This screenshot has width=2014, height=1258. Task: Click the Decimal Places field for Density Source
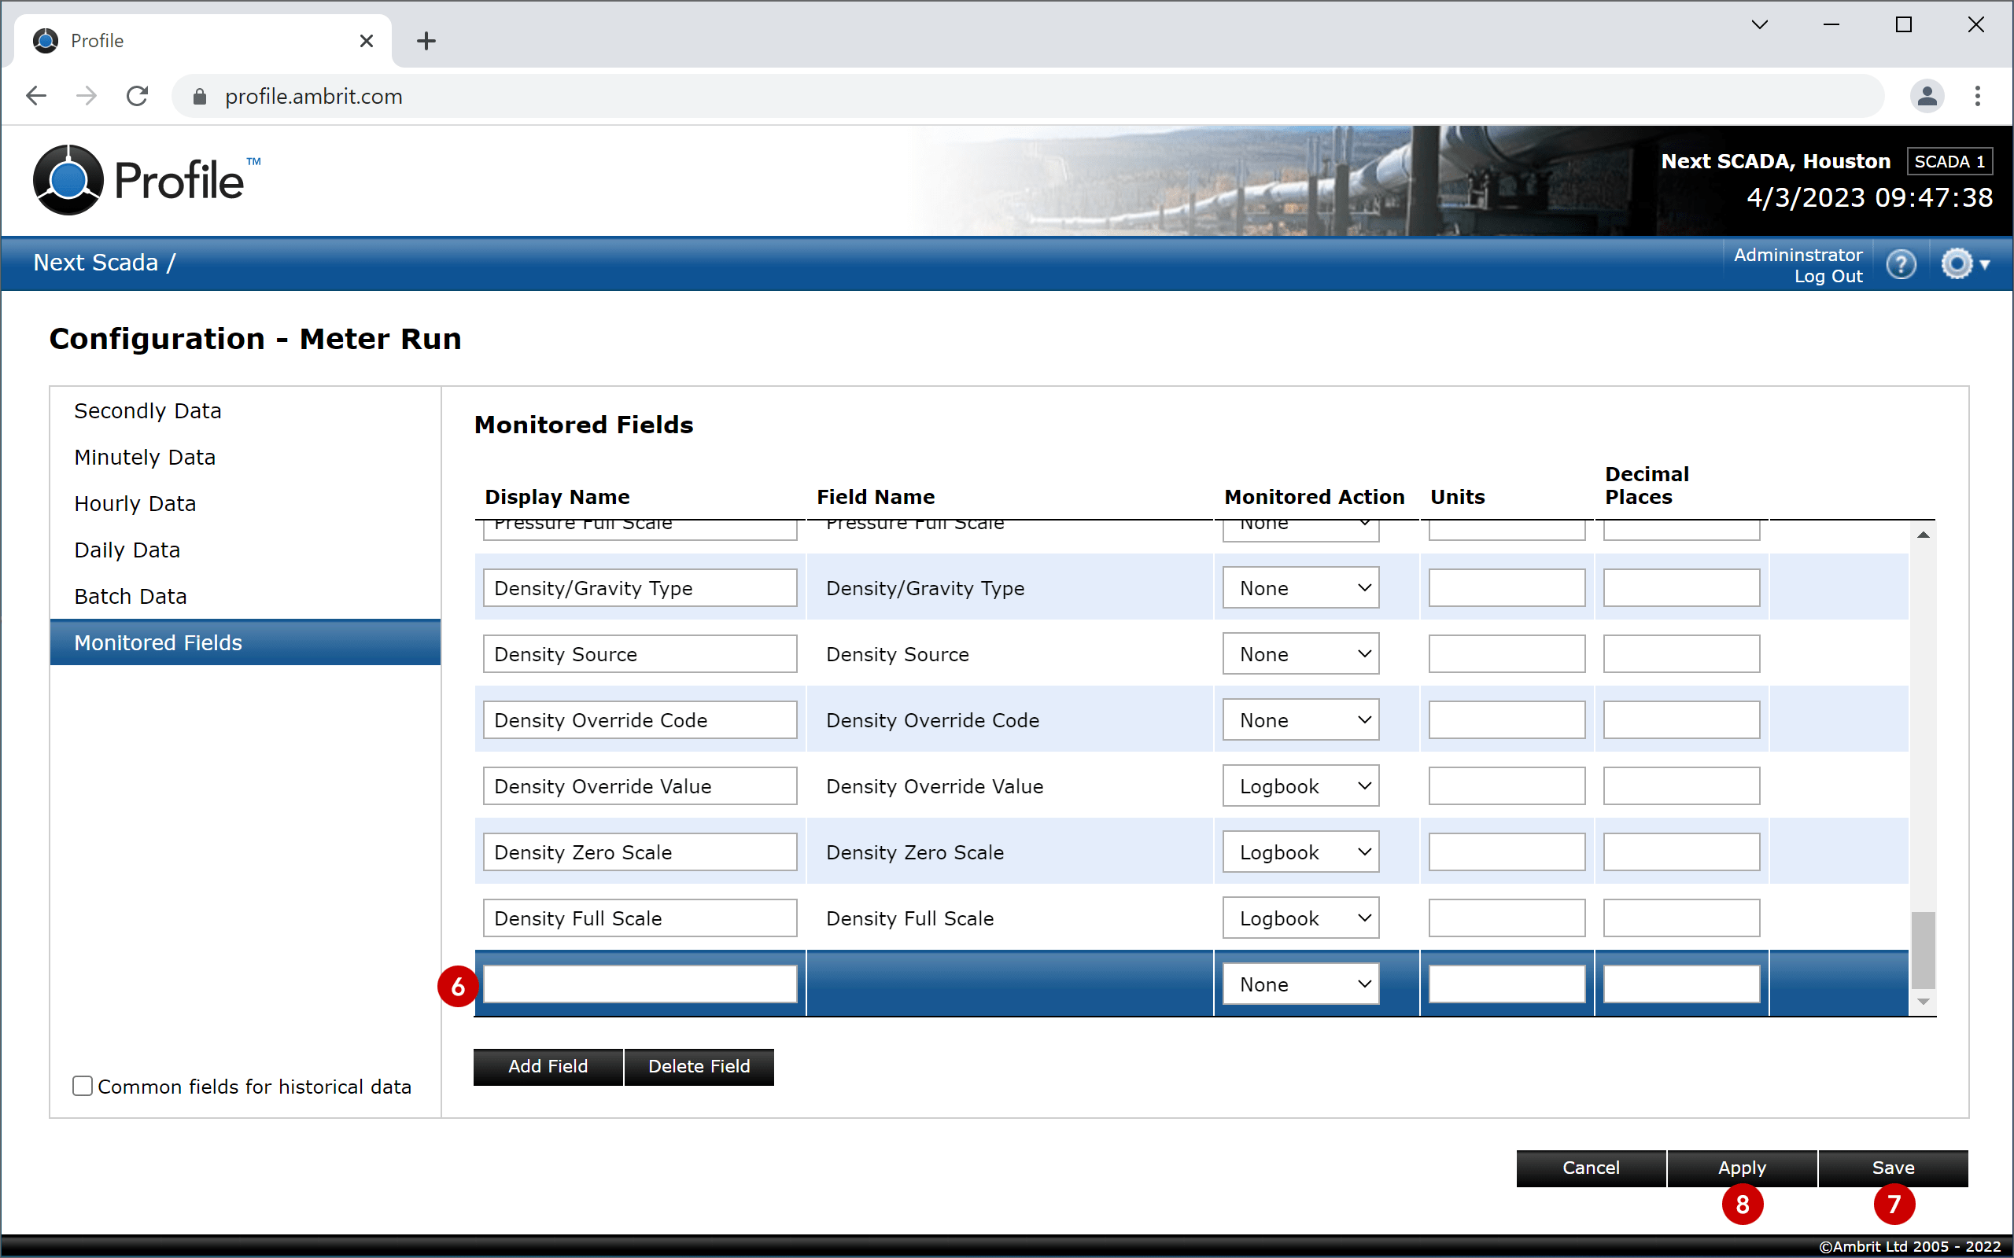tap(1681, 654)
